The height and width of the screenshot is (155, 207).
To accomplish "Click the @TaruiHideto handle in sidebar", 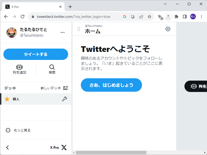I will 32,35.
